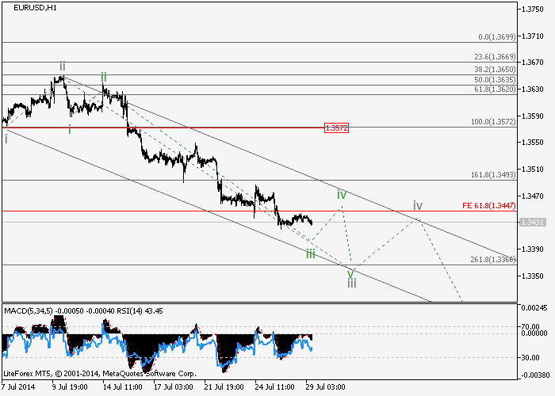Viewport: 555px width, 396px height.
Task: Click the green wave iv label
Action: click(341, 193)
